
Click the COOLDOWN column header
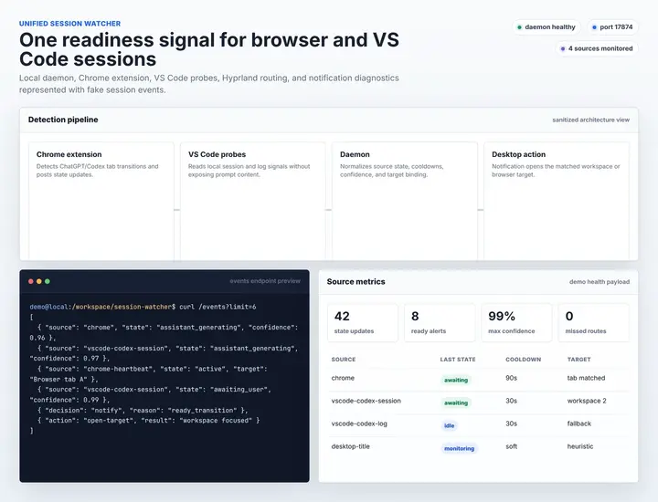(x=524, y=360)
